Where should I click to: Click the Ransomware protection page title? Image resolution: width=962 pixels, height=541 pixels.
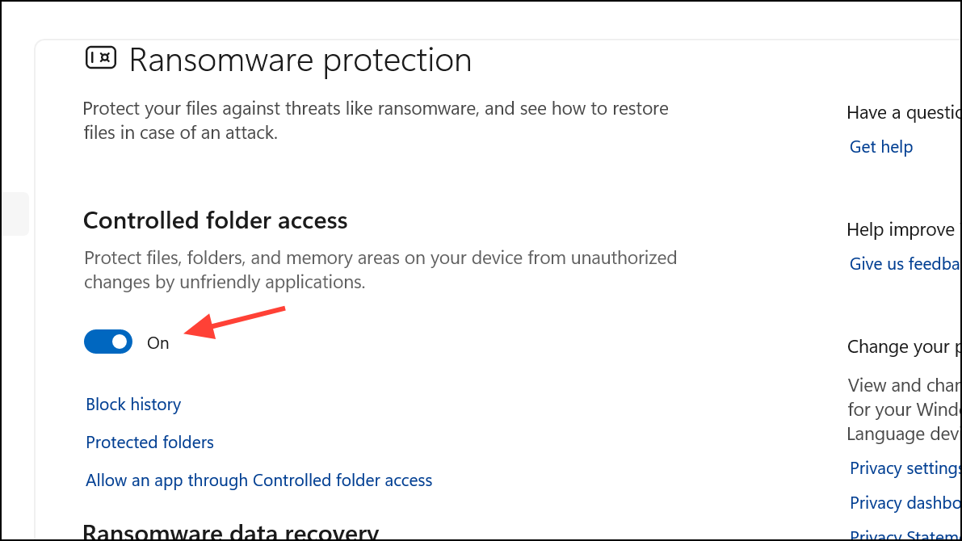pos(300,61)
